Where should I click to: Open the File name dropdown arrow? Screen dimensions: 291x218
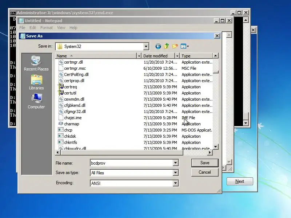click(x=175, y=163)
